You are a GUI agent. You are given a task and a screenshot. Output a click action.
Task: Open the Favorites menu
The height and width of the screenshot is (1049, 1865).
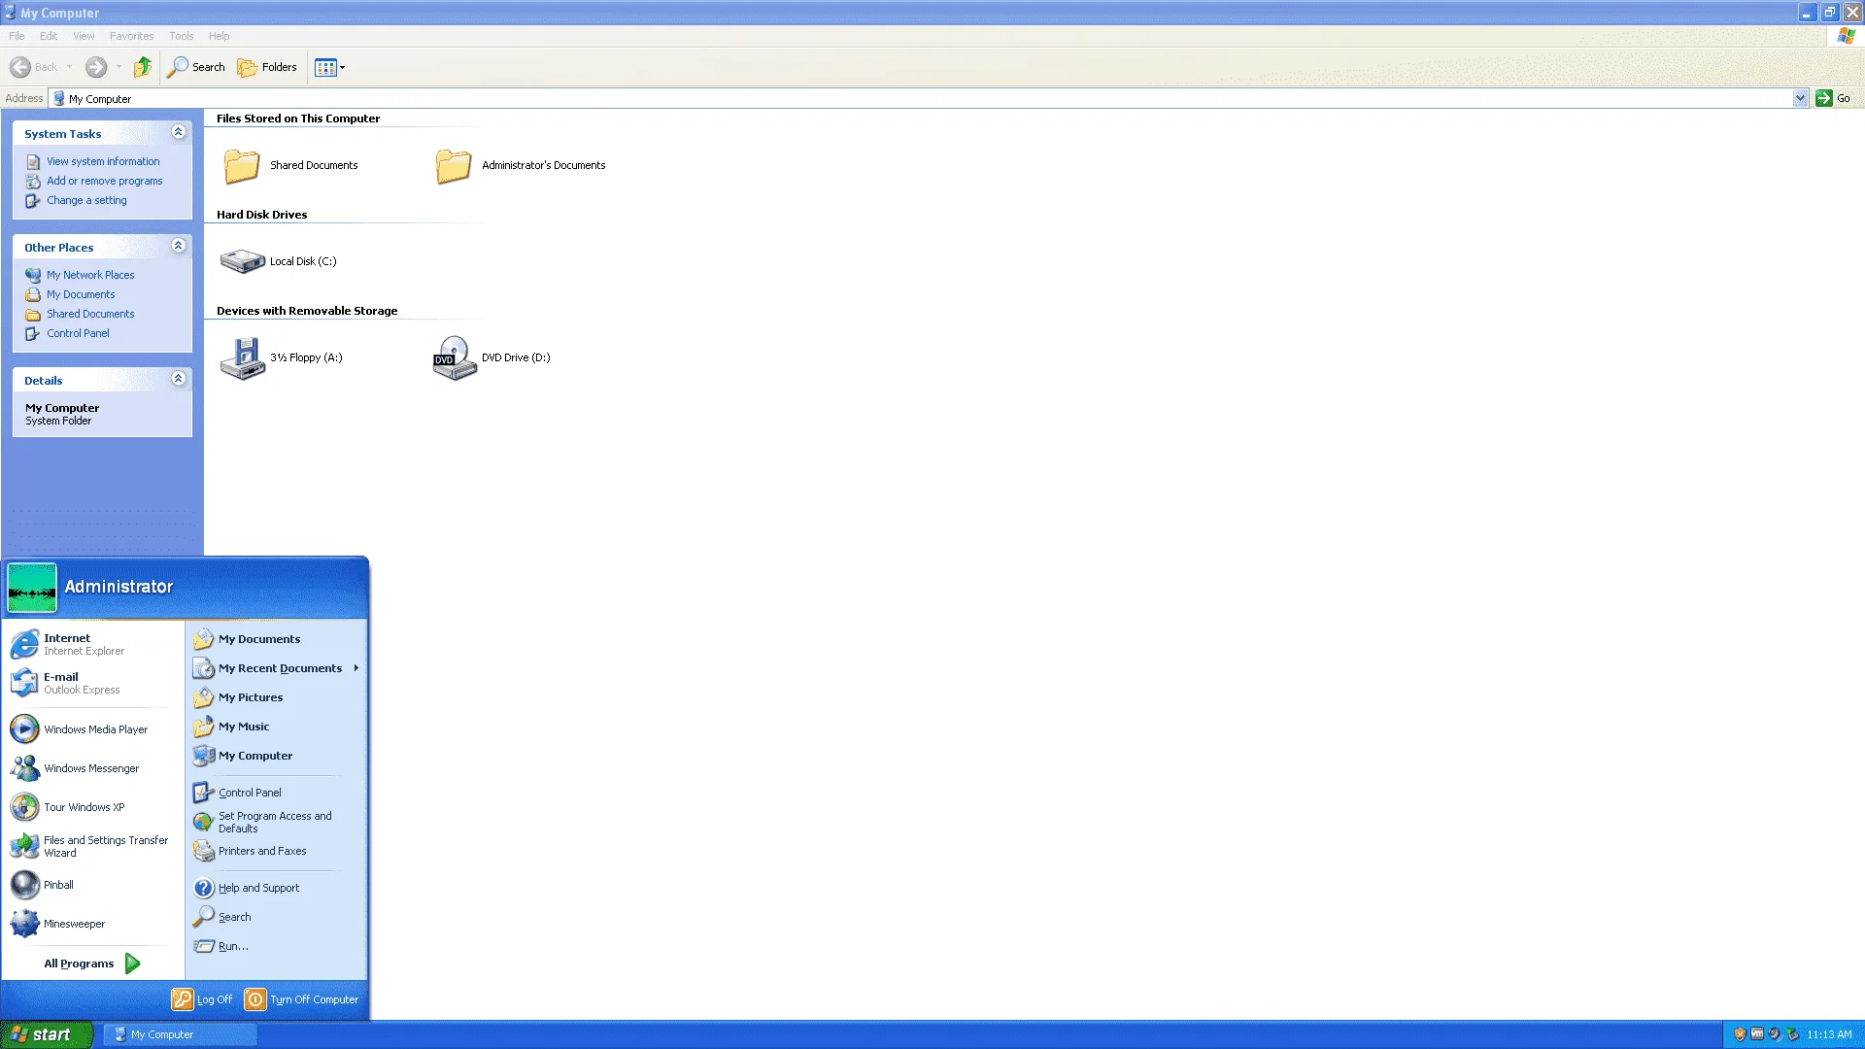click(131, 36)
